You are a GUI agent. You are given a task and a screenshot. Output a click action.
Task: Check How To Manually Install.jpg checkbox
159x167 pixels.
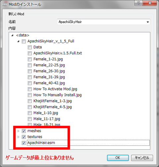(30, 95)
